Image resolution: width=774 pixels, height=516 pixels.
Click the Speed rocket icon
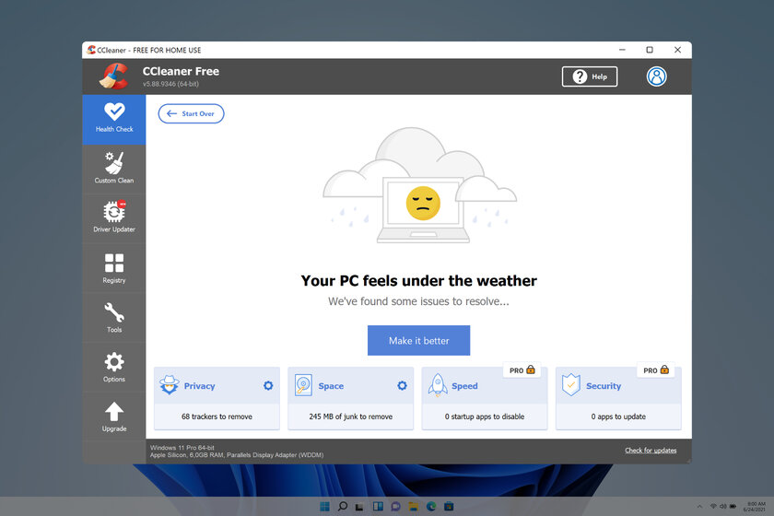point(438,385)
